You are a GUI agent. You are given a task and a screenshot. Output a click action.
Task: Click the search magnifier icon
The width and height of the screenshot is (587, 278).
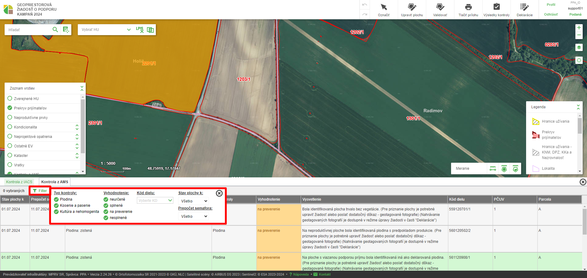55,29
